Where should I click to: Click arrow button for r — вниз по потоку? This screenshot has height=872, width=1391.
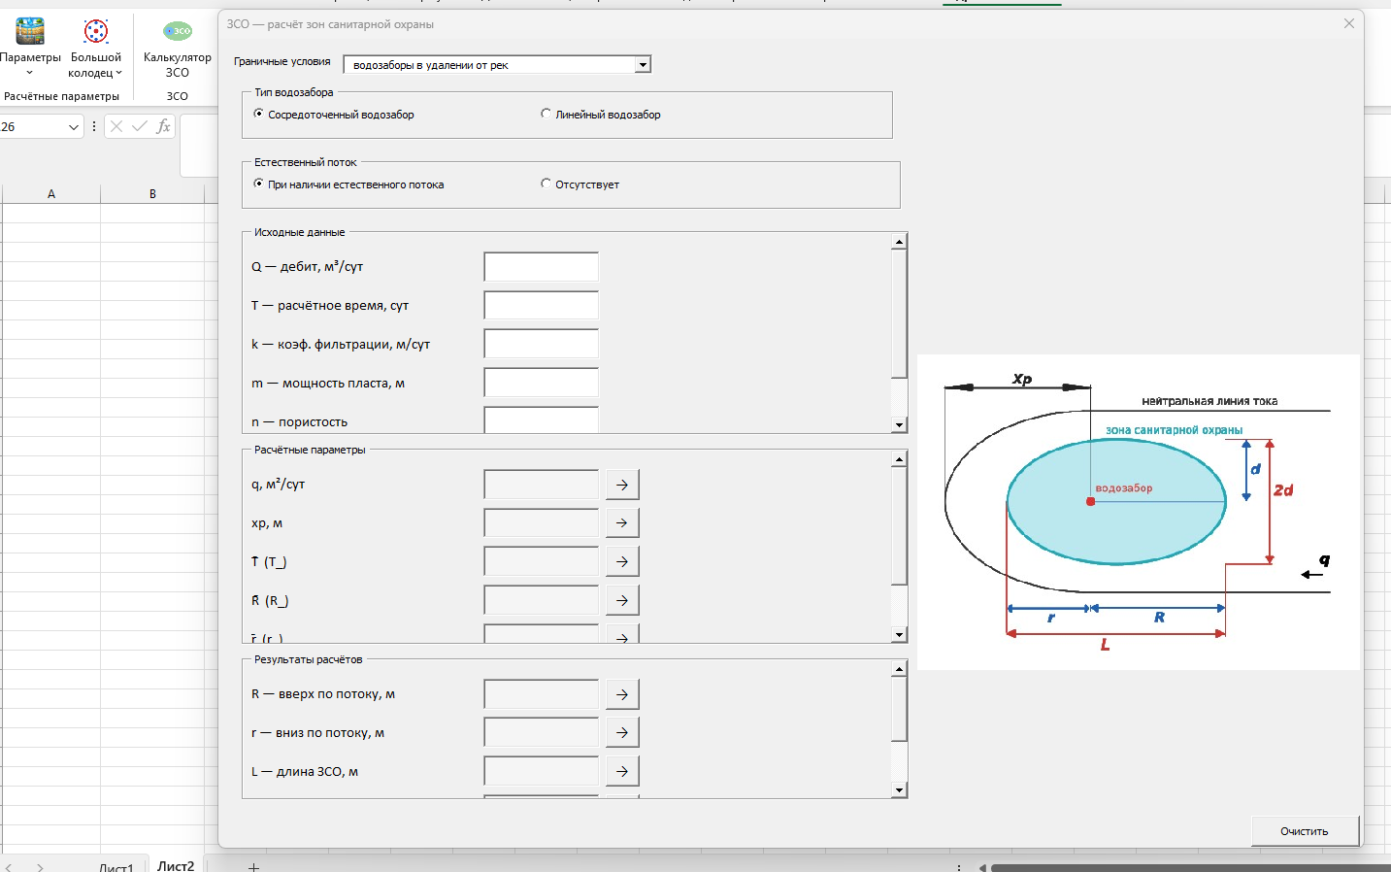622,733
